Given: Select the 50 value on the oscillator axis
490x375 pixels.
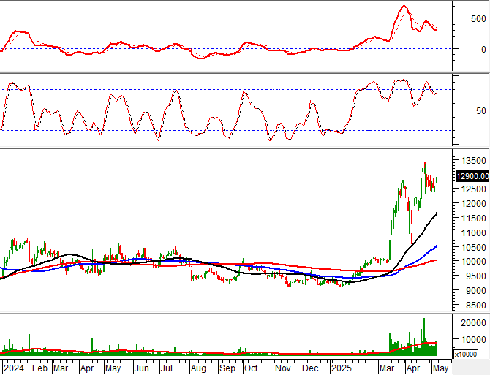Looking at the screenshot, I should point(481,111).
